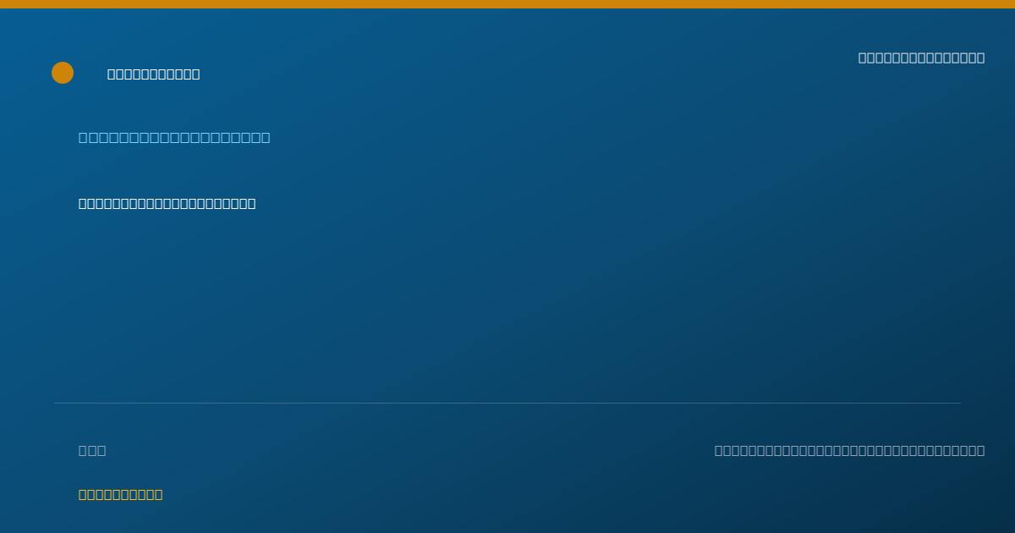Tap the round orange brand badge
The width and height of the screenshot is (1015, 533).
pos(63,73)
